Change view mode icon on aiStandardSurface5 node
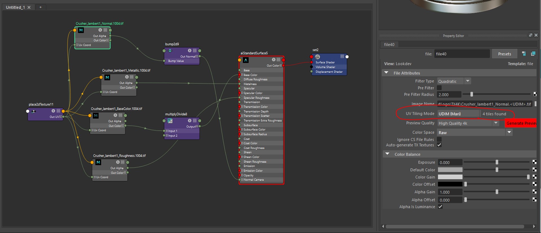The image size is (541, 233). (278, 60)
